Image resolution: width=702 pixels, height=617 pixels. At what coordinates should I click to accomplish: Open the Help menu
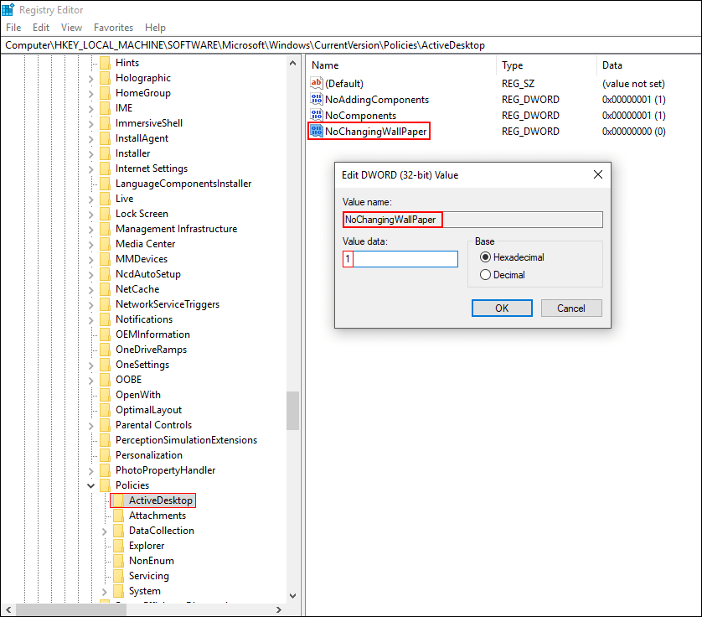[x=155, y=28]
